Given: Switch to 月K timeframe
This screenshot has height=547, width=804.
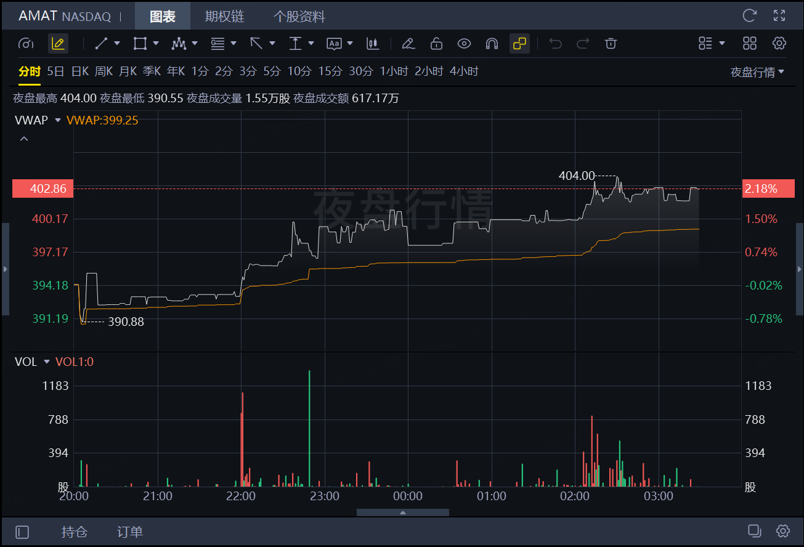Looking at the screenshot, I should point(128,72).
